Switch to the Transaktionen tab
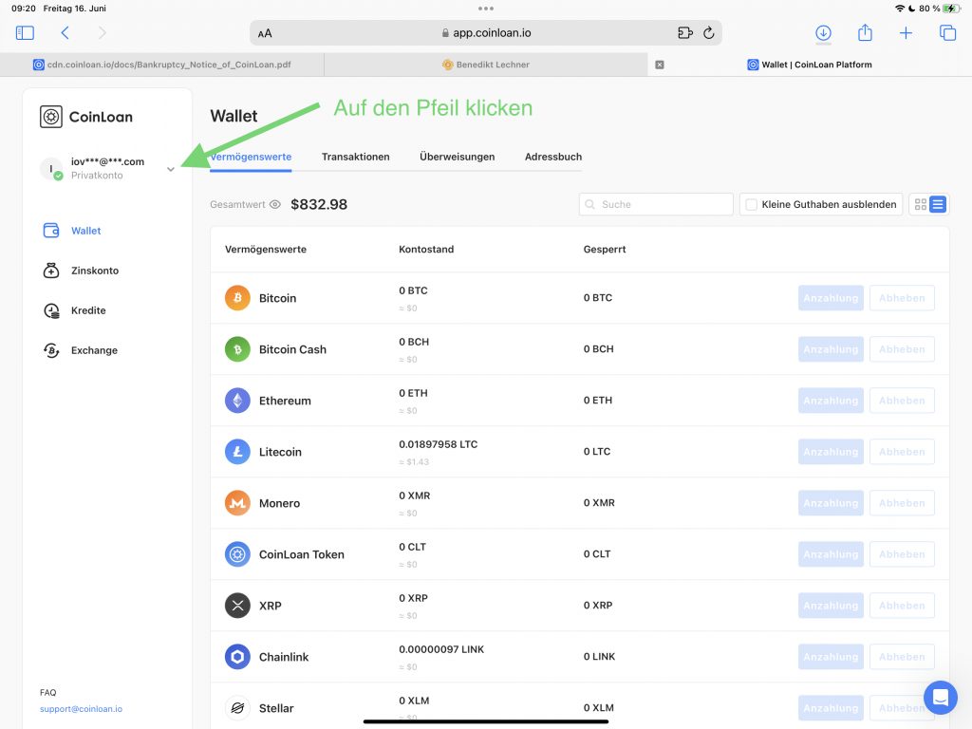Viewport: 972px width, 729px height. [356, 157]
